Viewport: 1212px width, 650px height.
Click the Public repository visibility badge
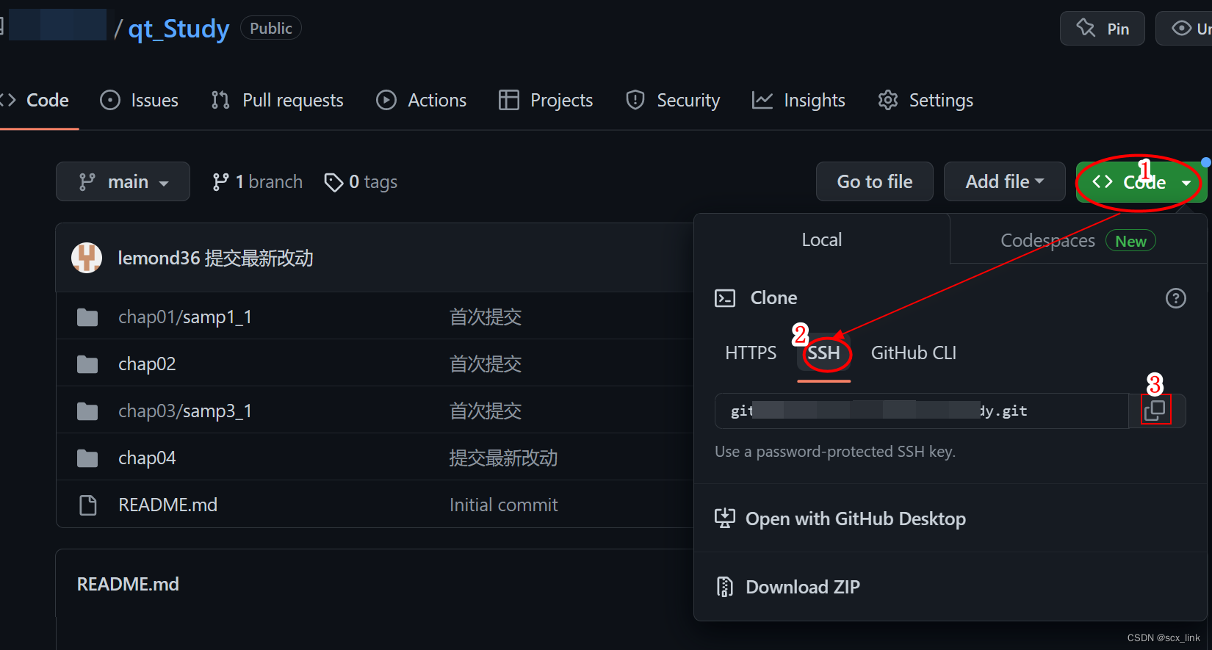[271, 28]
